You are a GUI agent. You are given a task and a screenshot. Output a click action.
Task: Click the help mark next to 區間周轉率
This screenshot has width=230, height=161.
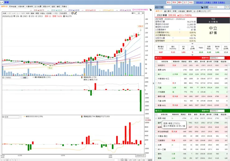click(x=173, y=41)
